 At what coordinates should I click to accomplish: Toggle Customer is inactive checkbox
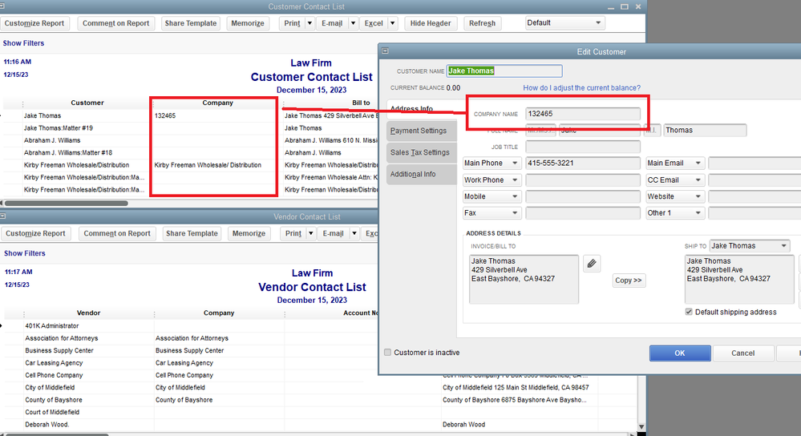tap(388, 353)
